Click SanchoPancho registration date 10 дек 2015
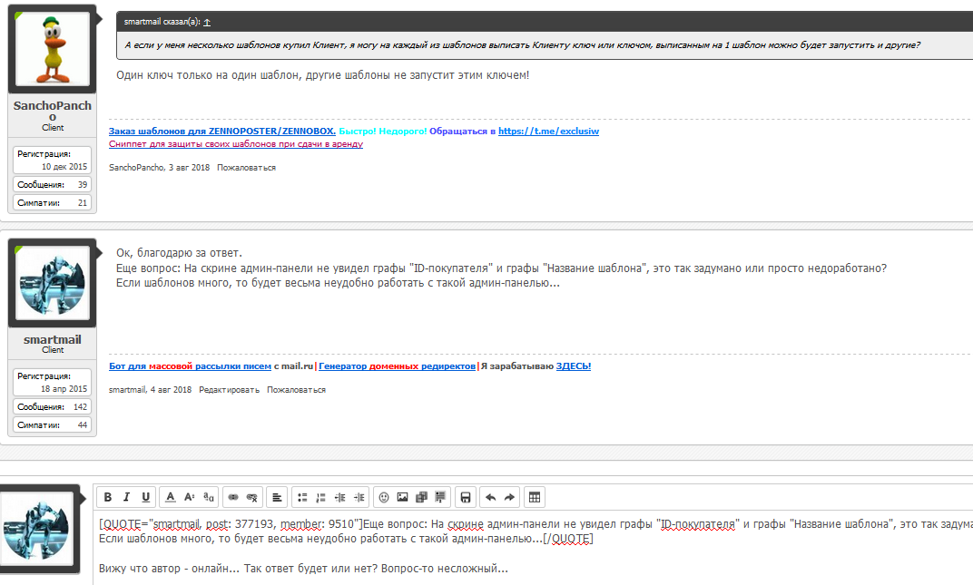Screen dimensions: 973x585 tap(64, 166)
